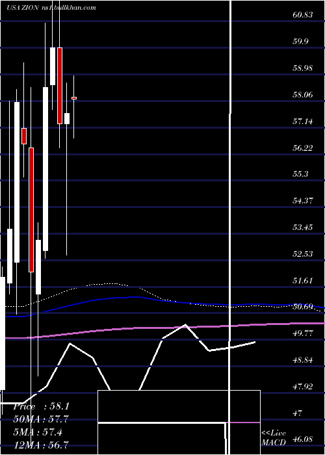
Task: Click the price label 48.84
Action: pos(303,360)
